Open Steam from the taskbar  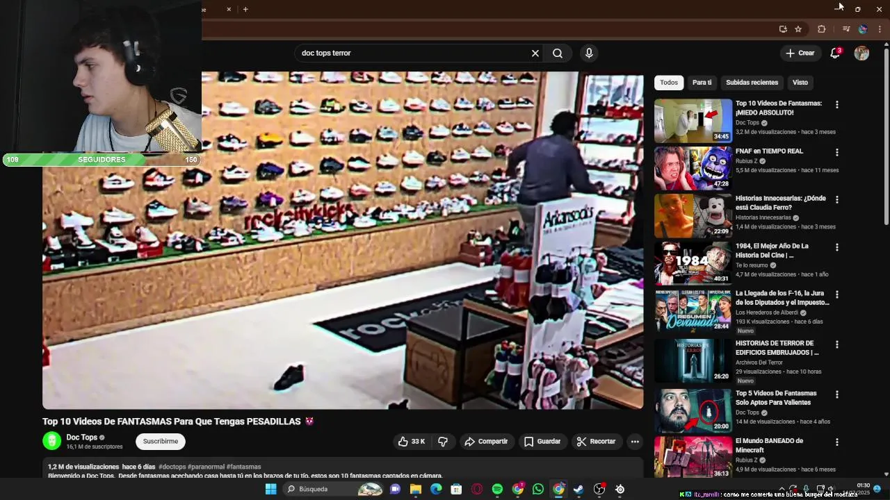[578, 489]
